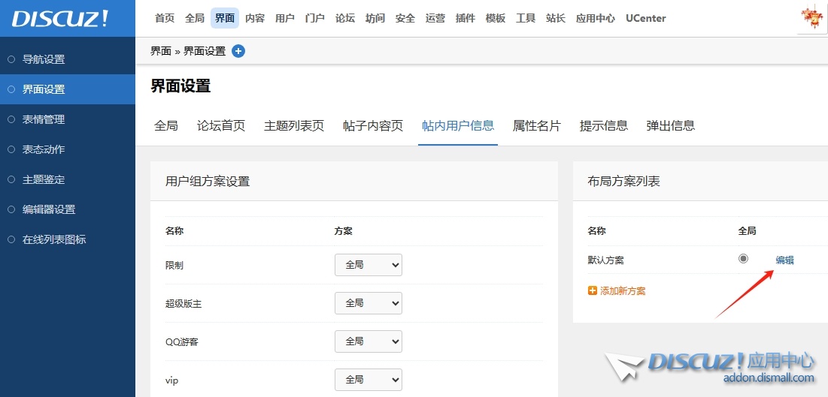Open 表情管理 in the sidebar
Viewport: 828px width, 397px height.
click(x=68, y=119)
